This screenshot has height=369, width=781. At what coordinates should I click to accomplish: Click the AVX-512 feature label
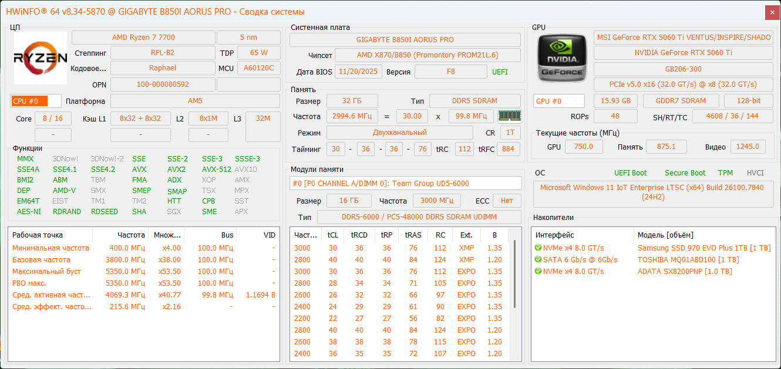pyautogui.click(x=216, y=170)
